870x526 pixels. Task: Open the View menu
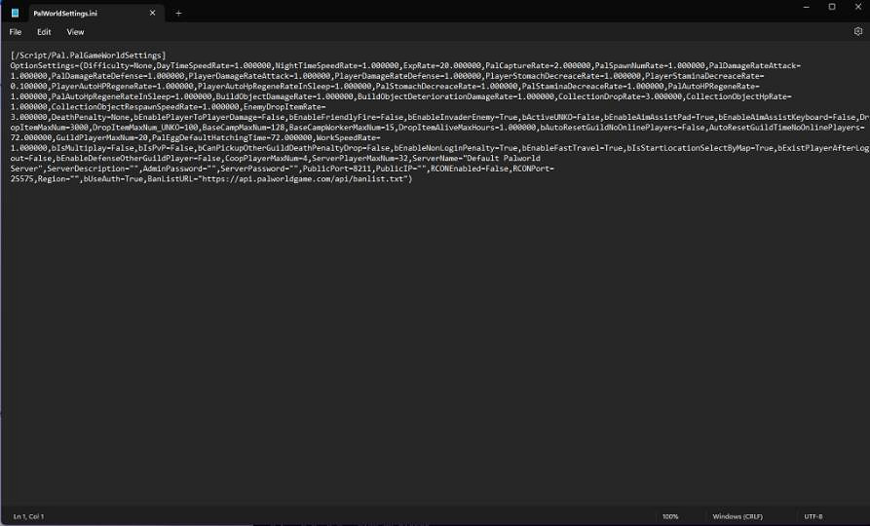click(75, 32)
